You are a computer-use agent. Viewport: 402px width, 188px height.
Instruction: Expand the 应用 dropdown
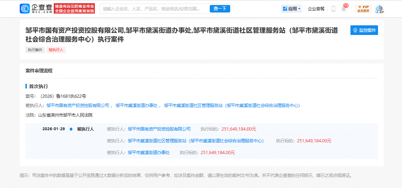click(x=291, y=9)
